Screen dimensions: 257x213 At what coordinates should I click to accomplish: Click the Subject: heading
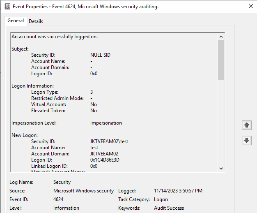20,49
